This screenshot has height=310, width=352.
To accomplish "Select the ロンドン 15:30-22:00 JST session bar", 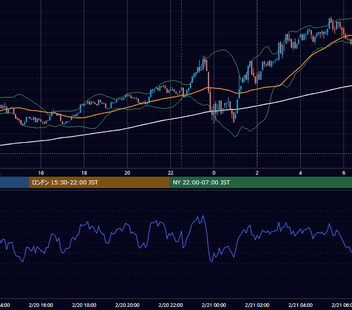I will [99, 182].
